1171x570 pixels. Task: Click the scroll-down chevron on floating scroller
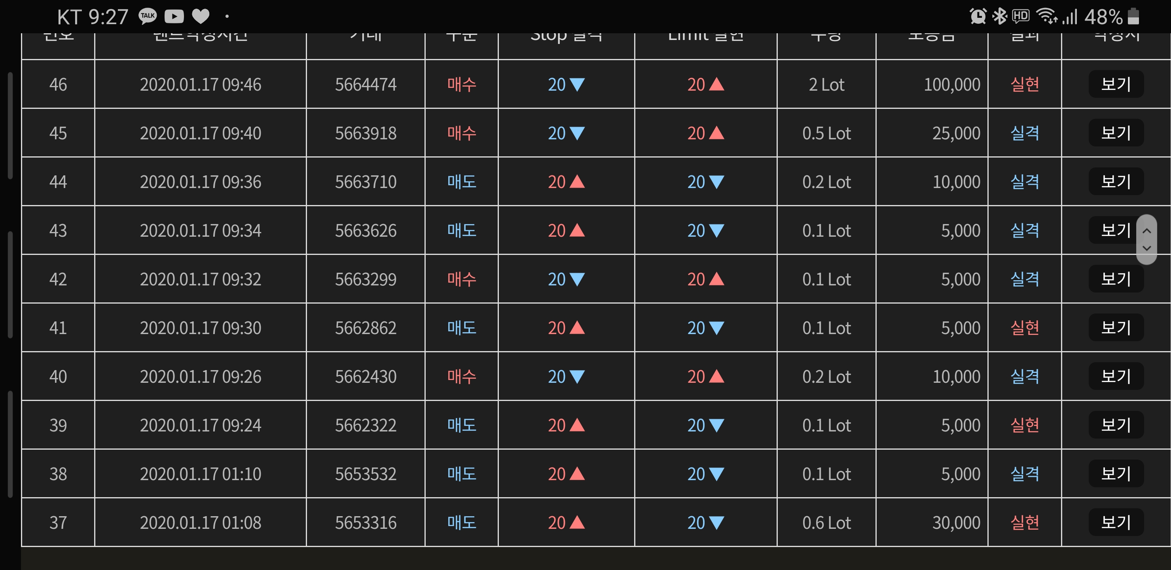(x=1147, y=248)
